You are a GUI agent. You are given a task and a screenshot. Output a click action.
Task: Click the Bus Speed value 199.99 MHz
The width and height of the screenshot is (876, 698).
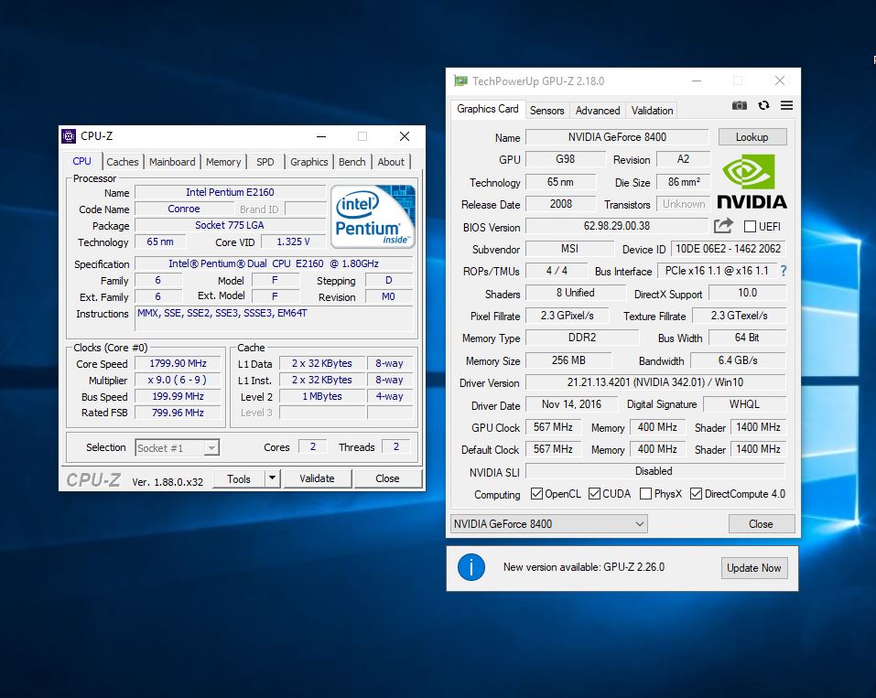point(178,396)
